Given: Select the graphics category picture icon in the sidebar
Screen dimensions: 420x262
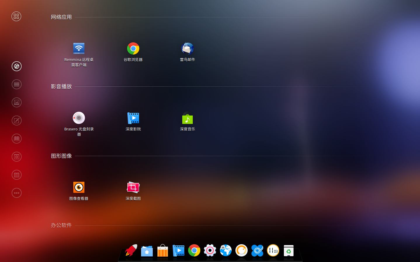Looking at the screenshot, I should tap(17, 102).
